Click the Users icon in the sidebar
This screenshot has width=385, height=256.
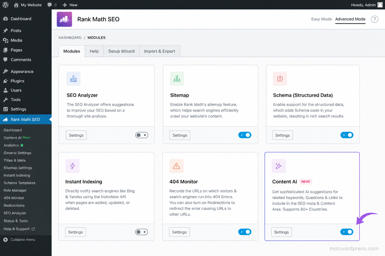6,90
